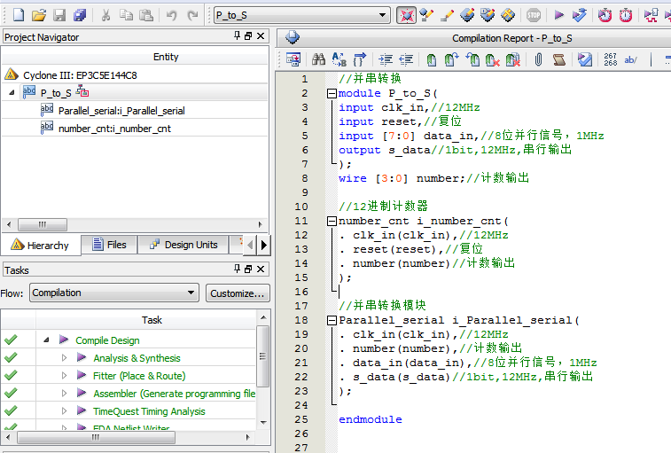Image resolution: width=671 pixels, height=453 pixels.
Task: Collapse the module P_to_S code fold
Action: point(332,93)
